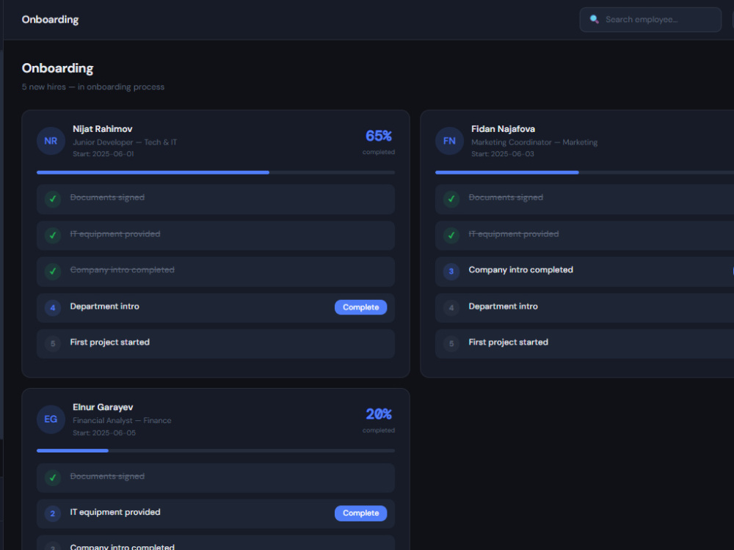This screenshot has height=550, width=734.
Task: Click Fidan's First project started row
Action: coord(585,344)
